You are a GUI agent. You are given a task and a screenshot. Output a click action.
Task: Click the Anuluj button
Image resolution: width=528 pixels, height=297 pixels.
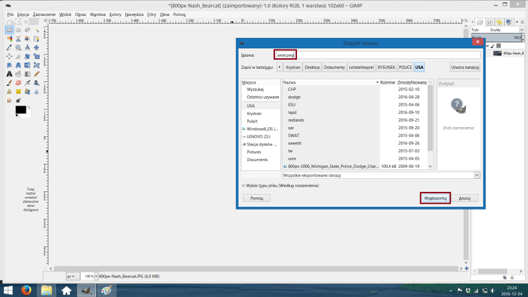pyautogui.click(x=464, y=198)
